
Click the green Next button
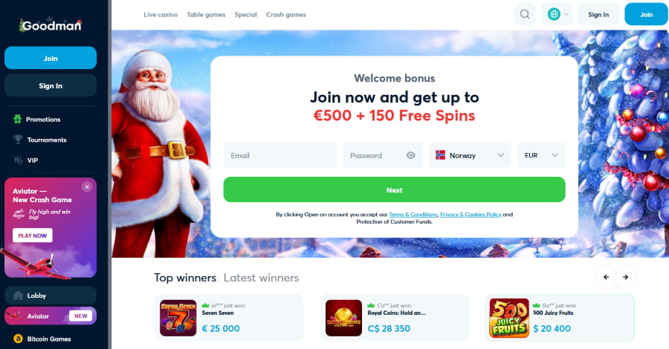click(x=394, y=189)
